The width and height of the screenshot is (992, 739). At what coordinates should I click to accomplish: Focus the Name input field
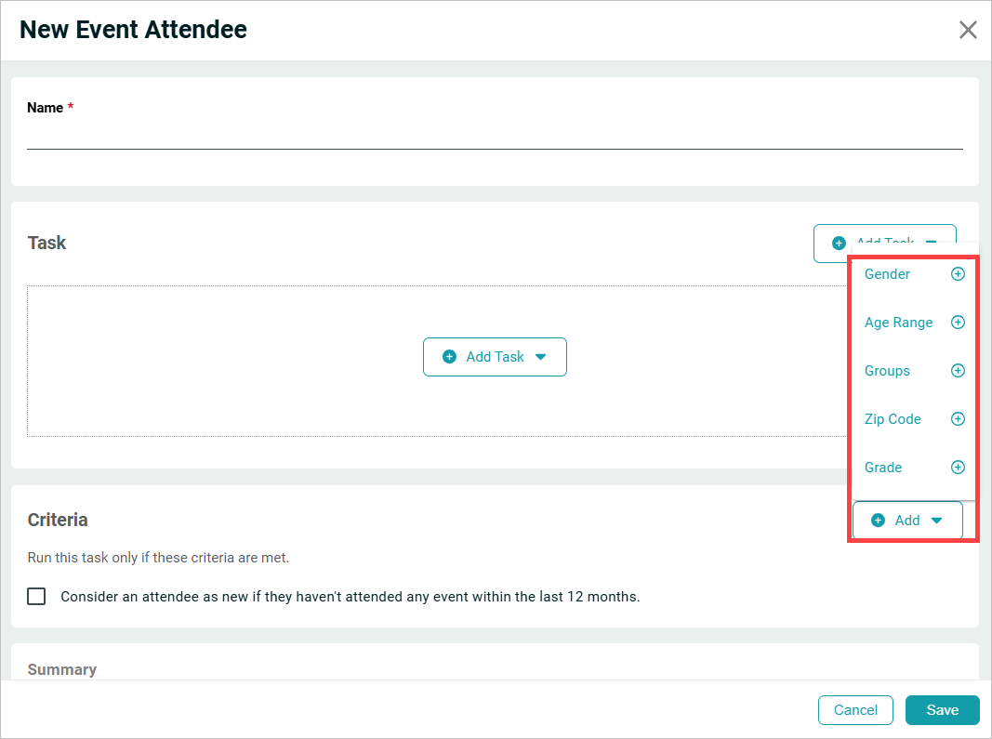pyautogui.click(x=495, y=136)
